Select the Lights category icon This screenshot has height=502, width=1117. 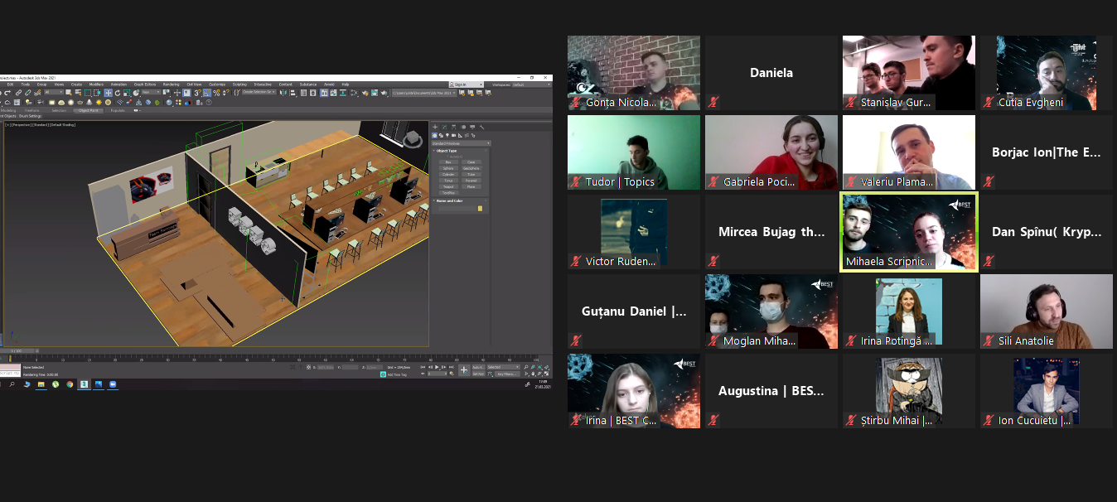[x=447, y=135]
